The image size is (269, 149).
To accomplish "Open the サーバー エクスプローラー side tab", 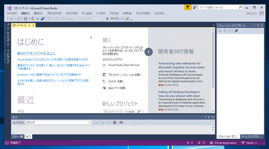I will 8,35.
